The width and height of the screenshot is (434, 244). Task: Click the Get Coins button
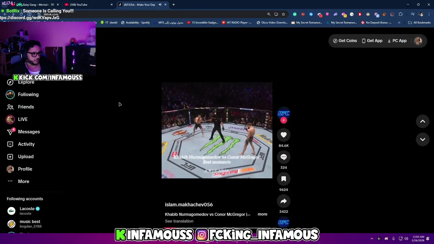(345, 41)
